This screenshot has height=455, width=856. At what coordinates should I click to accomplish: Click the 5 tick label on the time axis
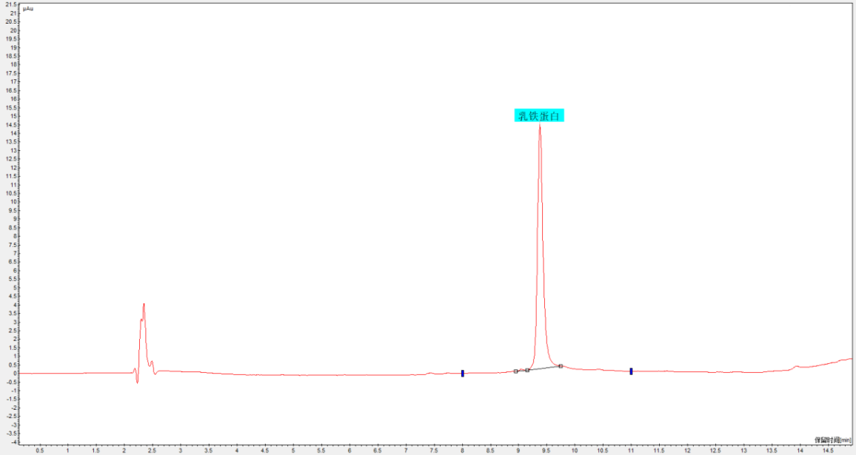(x=293, y=450)
